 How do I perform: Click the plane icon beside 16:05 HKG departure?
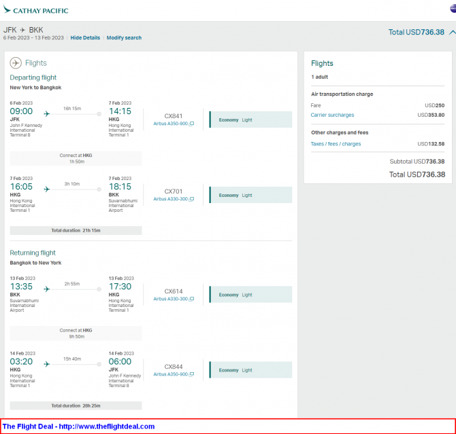47,189
